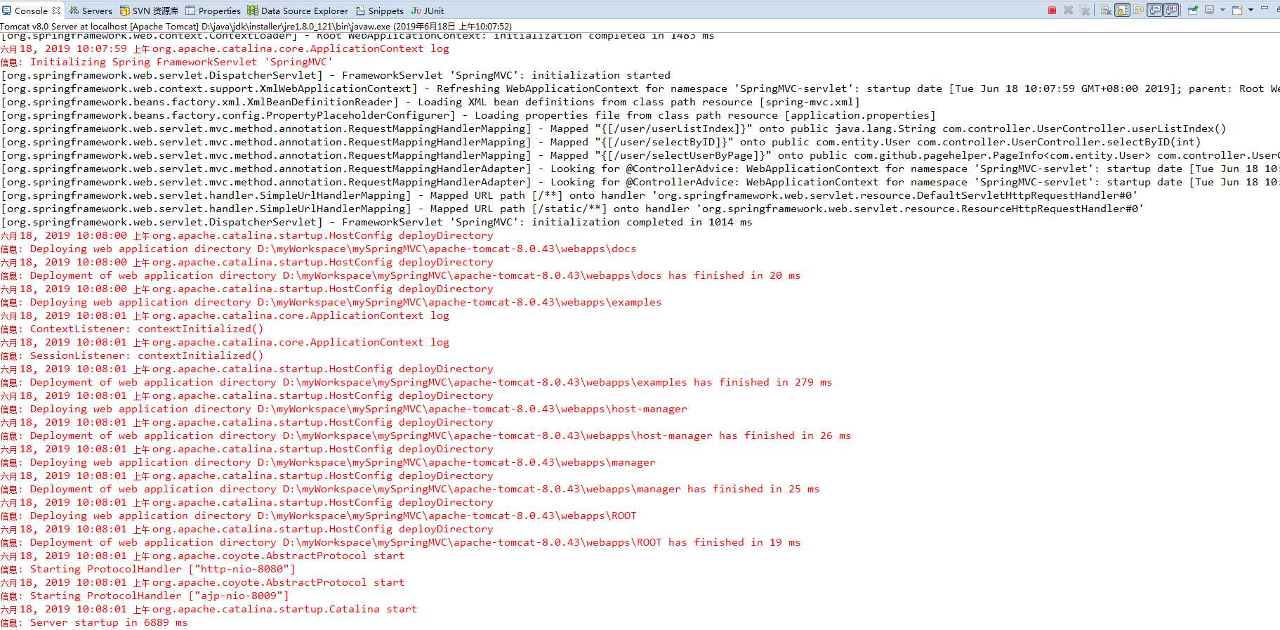Click Remove All Terminated Launches double-X icon
Screen dimensions: 1280x630
1085,10
